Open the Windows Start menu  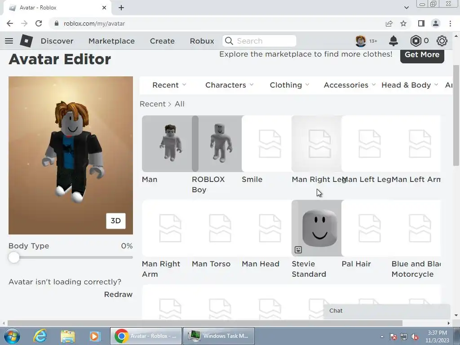pyautogui.click(x=12, y=336)
